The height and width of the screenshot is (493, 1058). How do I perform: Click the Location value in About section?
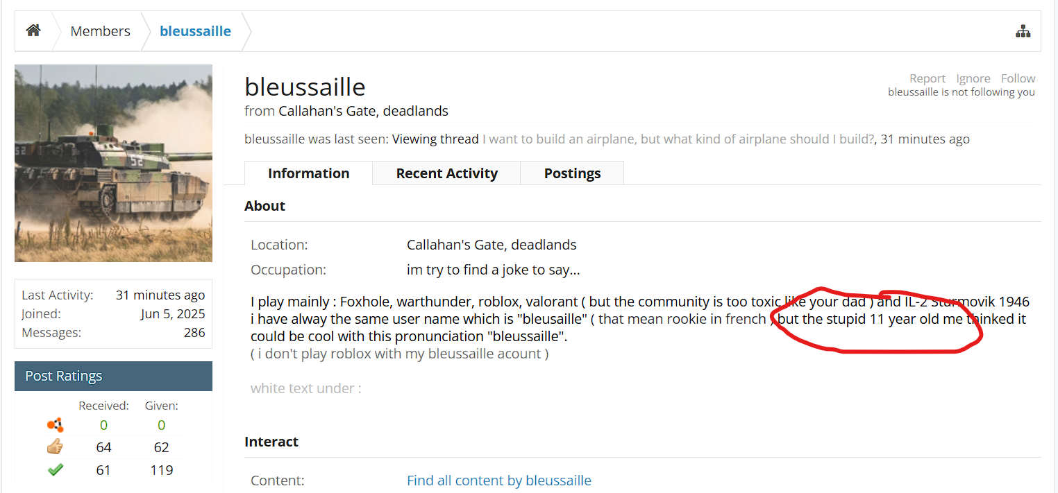492,245
